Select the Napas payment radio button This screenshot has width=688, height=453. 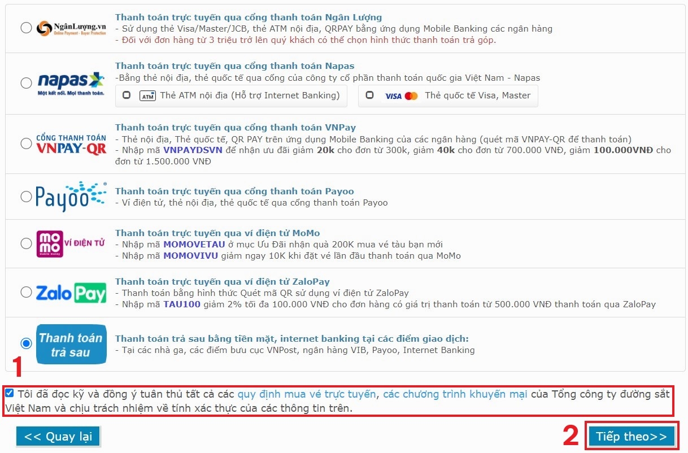pos(26,83)
